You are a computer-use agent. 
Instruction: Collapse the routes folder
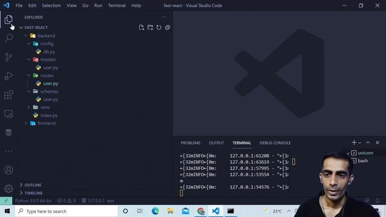pos(29,75)
